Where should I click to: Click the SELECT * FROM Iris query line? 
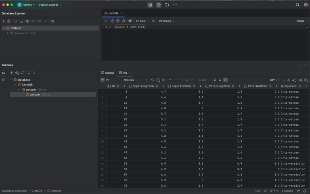130,27
